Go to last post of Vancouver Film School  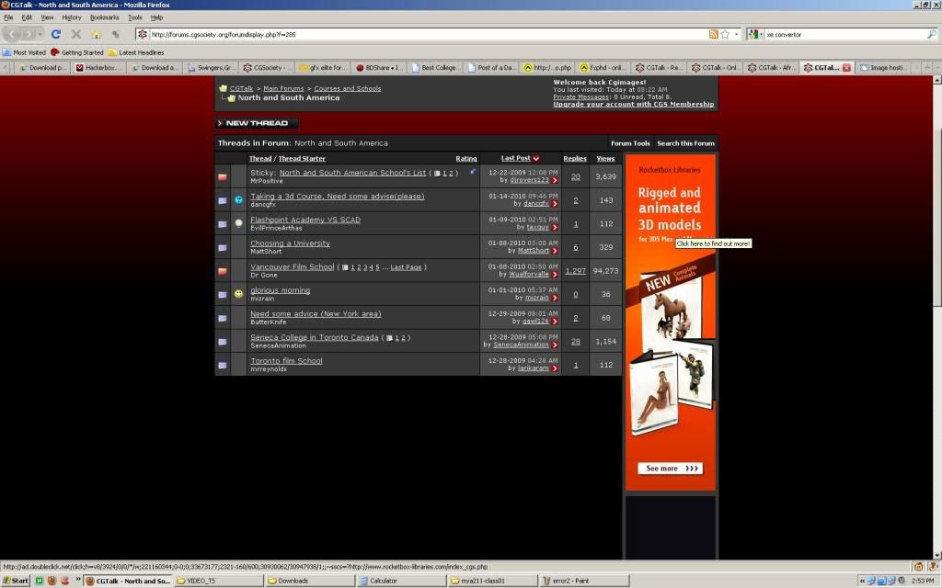tap(555, 274)
